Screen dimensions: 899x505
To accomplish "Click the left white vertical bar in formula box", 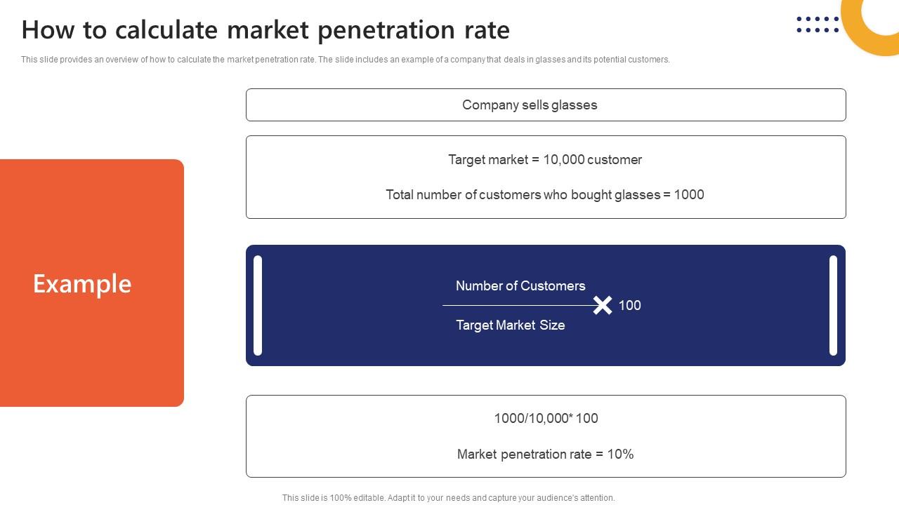I will point(258,305).
